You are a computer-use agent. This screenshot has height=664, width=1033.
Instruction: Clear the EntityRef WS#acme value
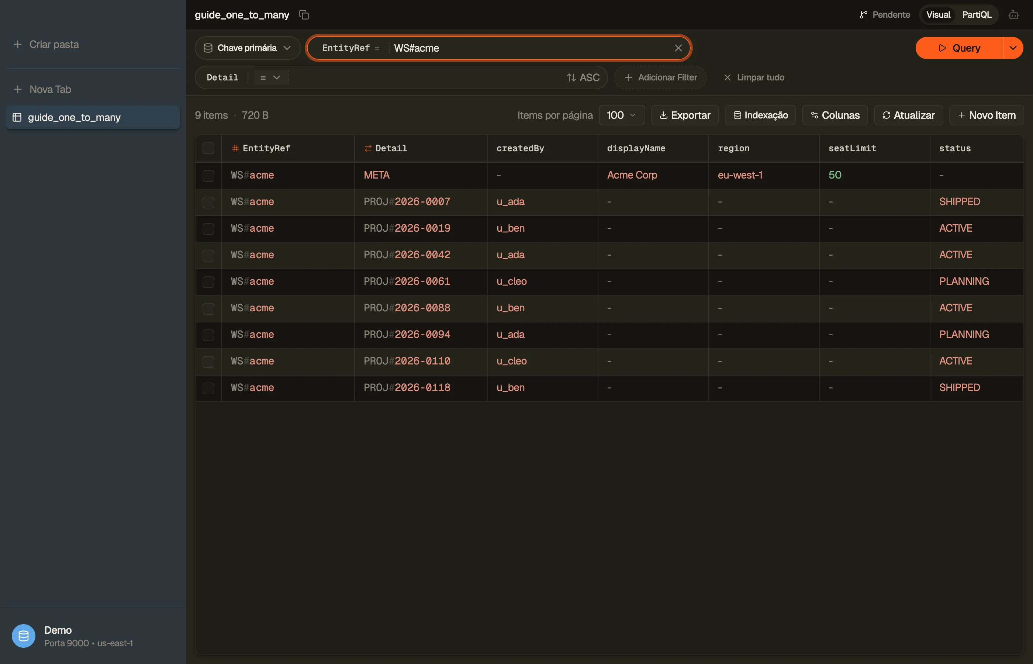tap(678, 48)
